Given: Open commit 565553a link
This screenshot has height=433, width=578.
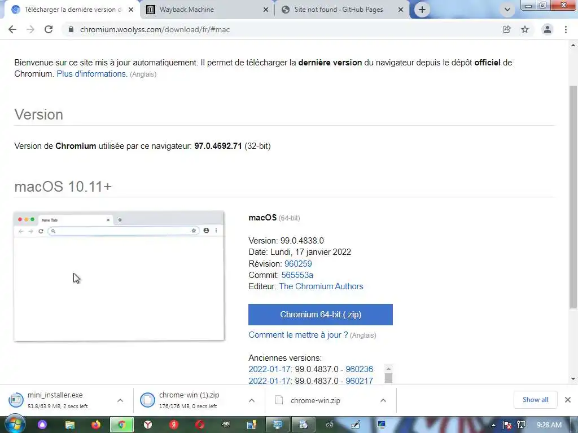Looking at the screenshot, I should [297, 275].
